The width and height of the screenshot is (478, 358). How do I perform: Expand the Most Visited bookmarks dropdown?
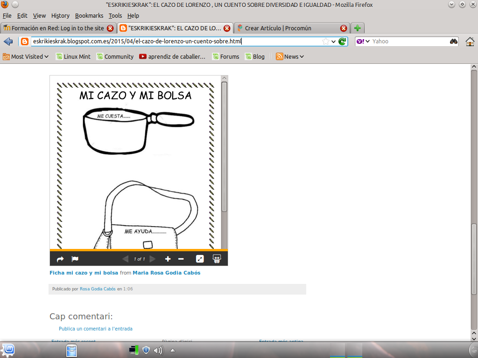click(26, 56)
